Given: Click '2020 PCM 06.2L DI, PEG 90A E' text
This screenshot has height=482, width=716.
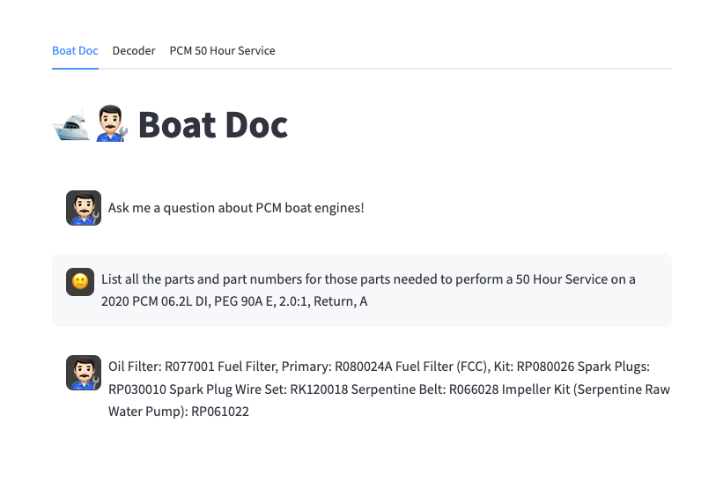Looking at the screenshot, I should (188, 301).
